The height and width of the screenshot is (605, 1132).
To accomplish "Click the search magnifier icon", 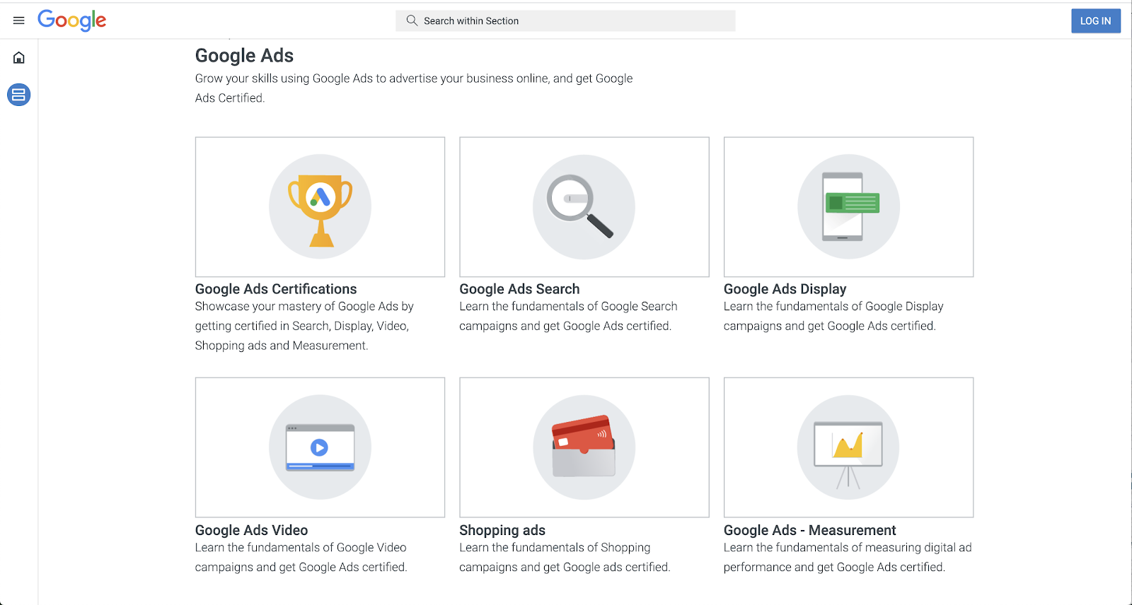I will coord(412,20).
